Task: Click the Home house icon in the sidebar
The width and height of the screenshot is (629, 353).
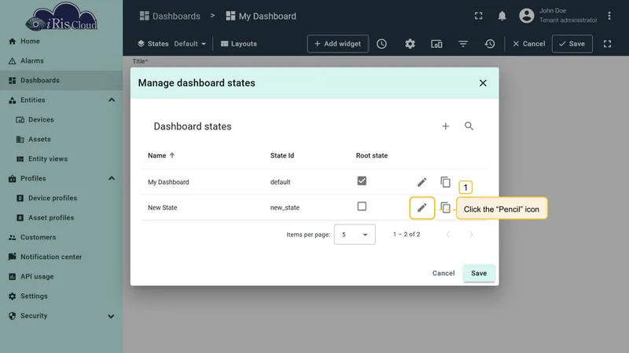Action: pyautogui.click(x=13, y=42)
